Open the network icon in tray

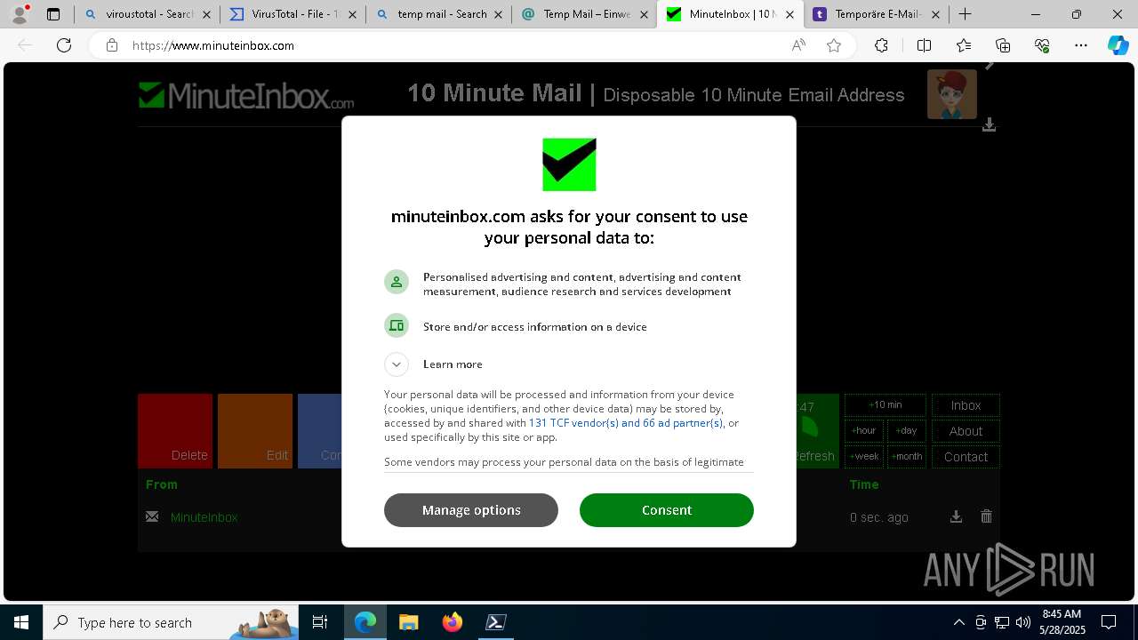1002,622
